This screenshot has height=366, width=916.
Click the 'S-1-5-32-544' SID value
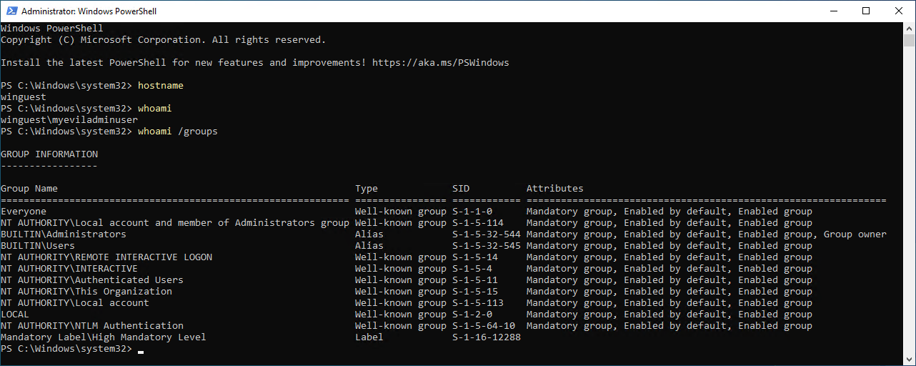coord(486,234)
